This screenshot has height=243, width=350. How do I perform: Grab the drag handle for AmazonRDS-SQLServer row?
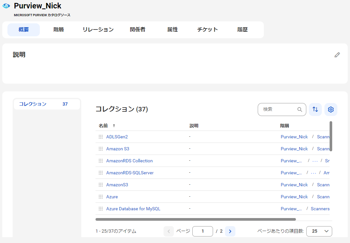point(101,173)
